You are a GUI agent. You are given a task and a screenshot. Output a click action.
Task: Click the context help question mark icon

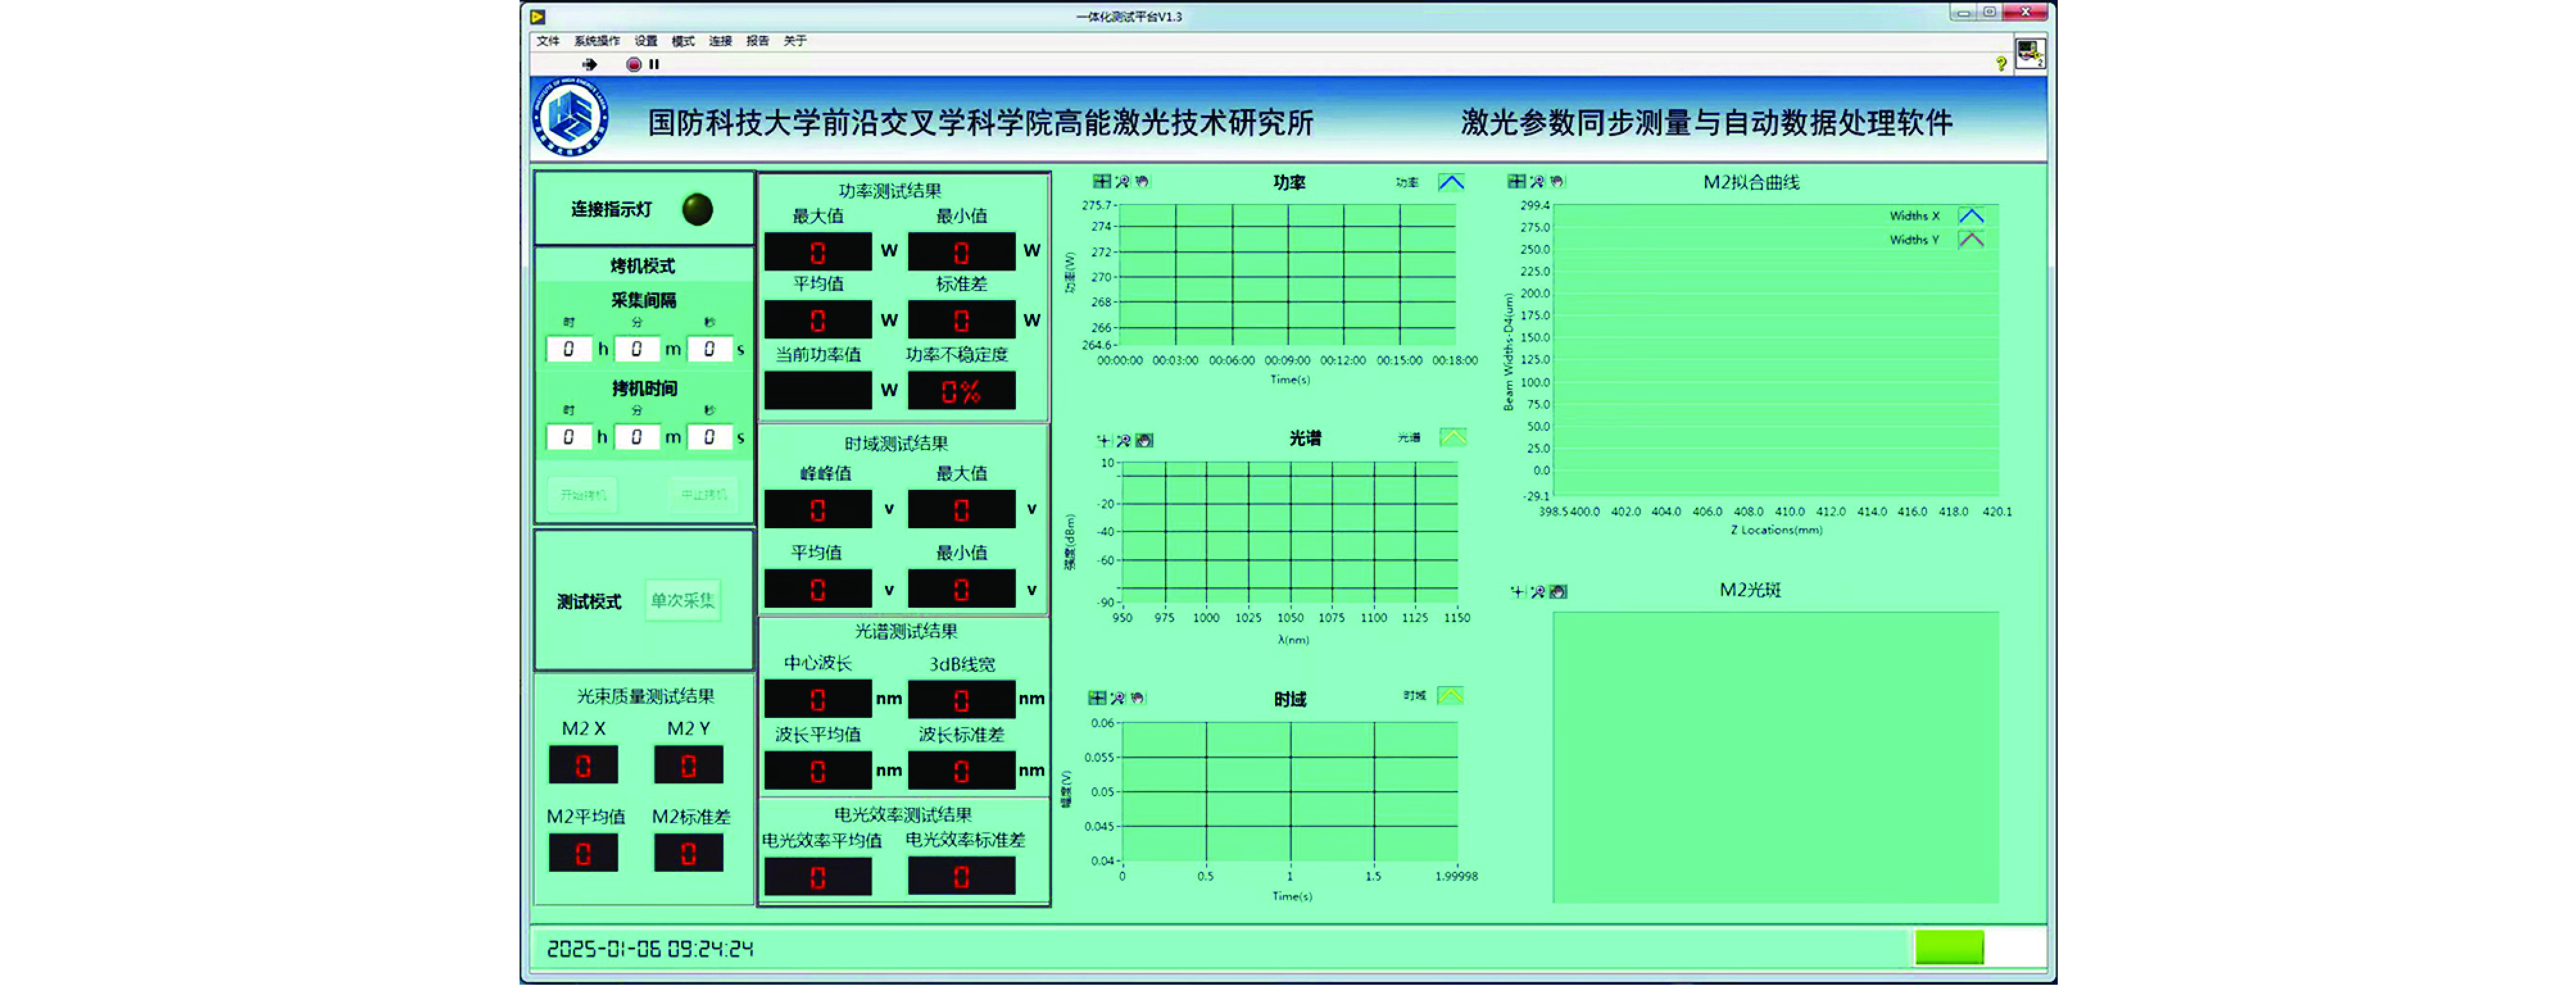click(x=2001, y=63)
